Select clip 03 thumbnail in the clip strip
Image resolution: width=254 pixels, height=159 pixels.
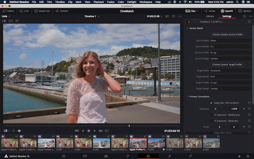(46, 143)
